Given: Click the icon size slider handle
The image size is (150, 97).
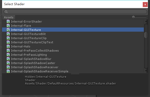Looking at the screenshot, I should (x=133, y=17).
